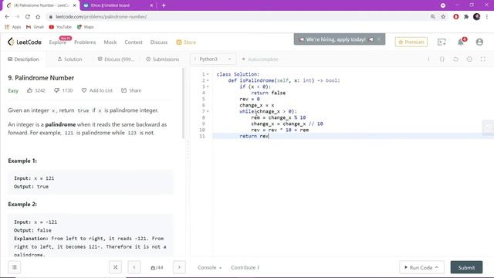This screenshot has width=494, height=278.
Task: Open the Chrome profile avatar
Action: tap(477, 17)
